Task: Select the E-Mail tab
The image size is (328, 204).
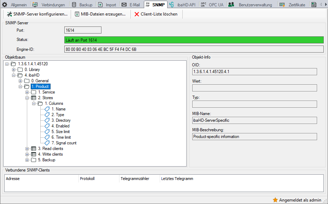Action: click(x=131, y=5)
